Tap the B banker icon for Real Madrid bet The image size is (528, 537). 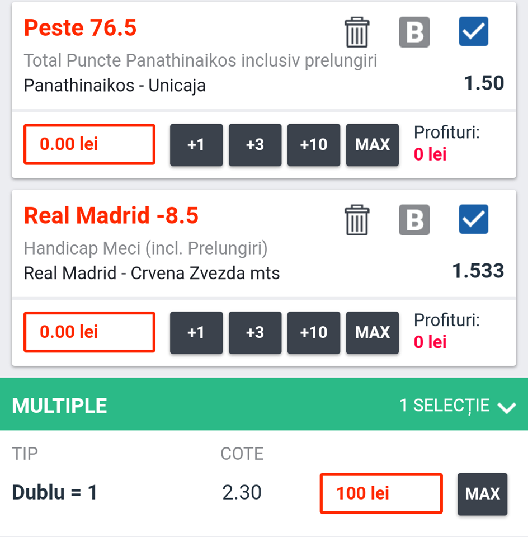coord(414,219)
